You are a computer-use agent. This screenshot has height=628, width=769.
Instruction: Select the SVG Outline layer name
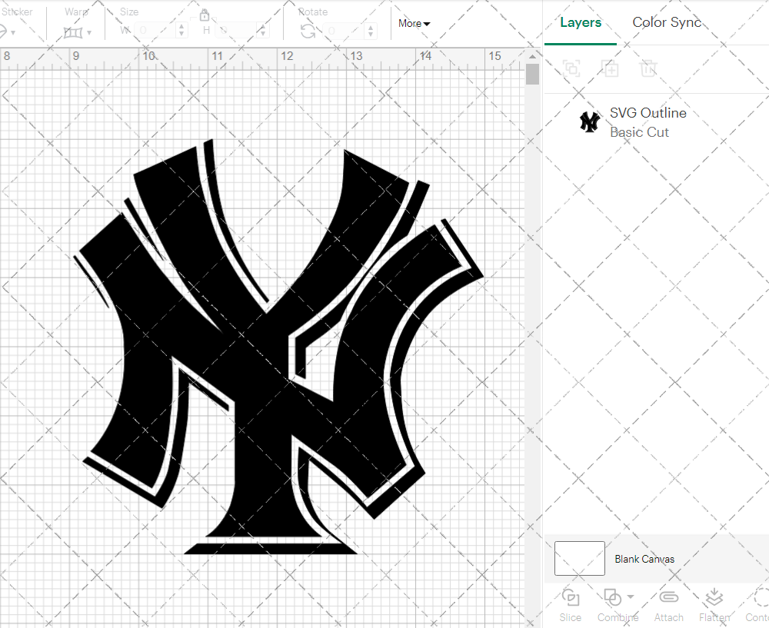(x=647, y=113)
